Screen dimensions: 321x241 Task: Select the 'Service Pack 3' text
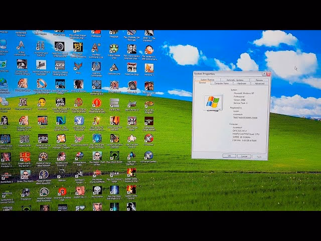240,103
